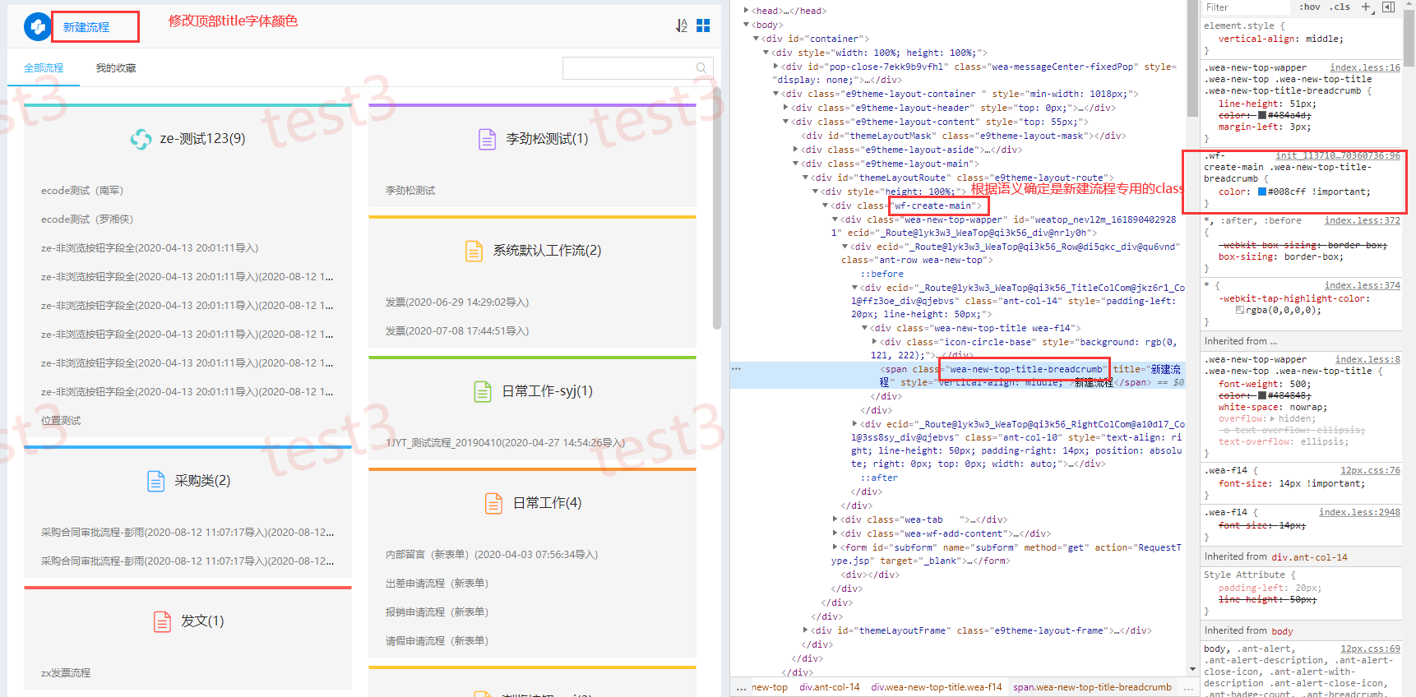Click the #008cff blue color swatch
The height and width of the screenshot is (697, 1416).
pos(1262,192)
